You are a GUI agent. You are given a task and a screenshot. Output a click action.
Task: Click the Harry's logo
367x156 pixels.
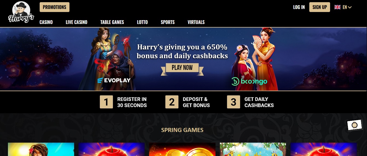coord(21,12)
